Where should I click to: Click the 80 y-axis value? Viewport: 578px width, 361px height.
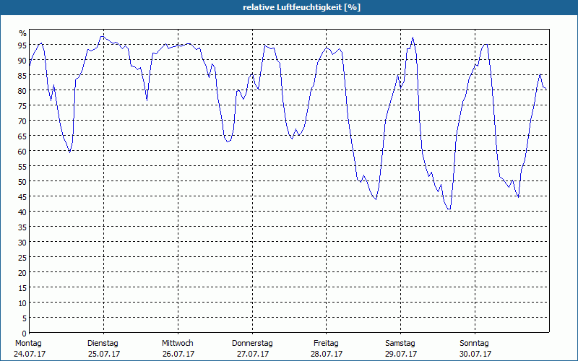coord(23,91)
